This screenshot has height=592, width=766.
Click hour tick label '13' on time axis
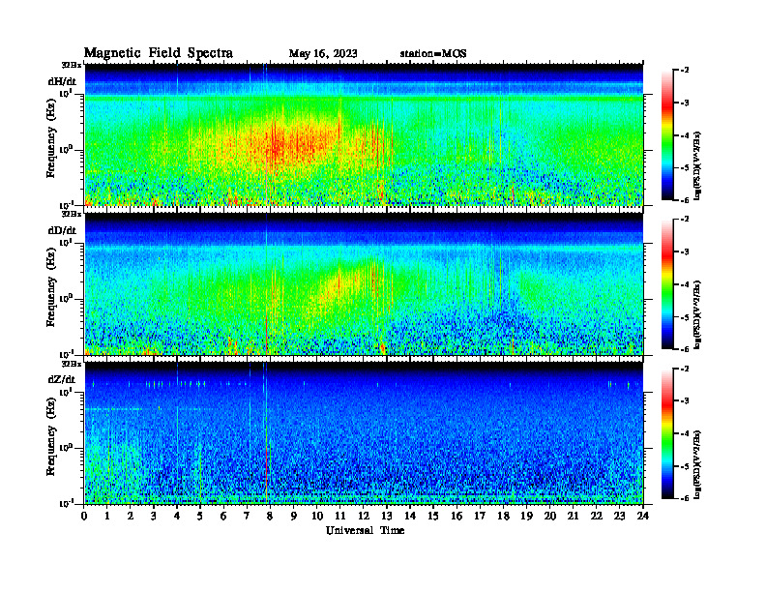point(387,517)
